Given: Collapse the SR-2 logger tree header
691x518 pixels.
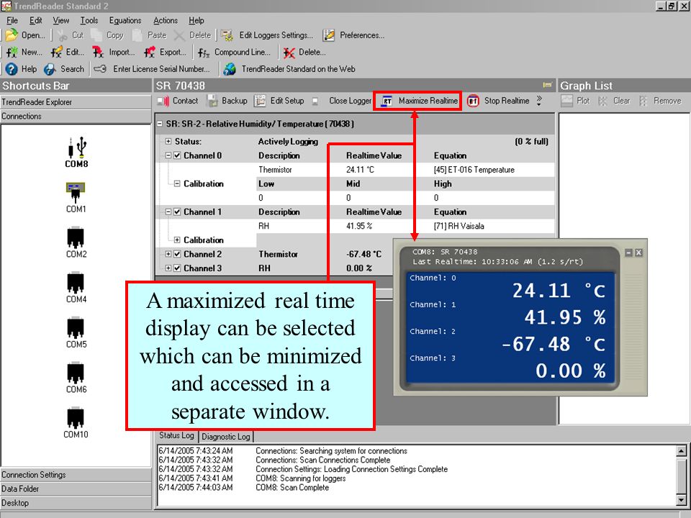Looking at the screenshot, I should (x=160, y=124).
